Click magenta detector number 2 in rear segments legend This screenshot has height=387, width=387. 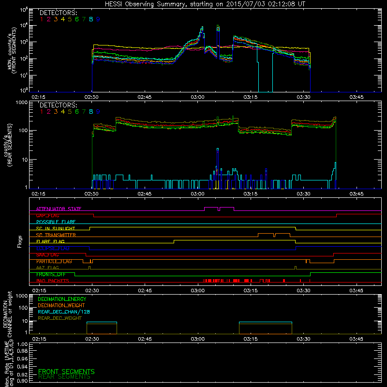tap(49, 112)
